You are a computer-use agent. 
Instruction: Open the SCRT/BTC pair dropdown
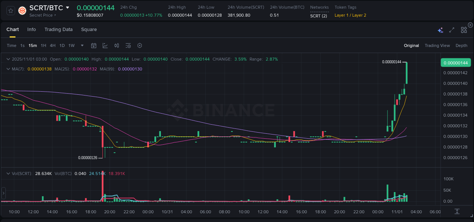click(x=67, y=7)
